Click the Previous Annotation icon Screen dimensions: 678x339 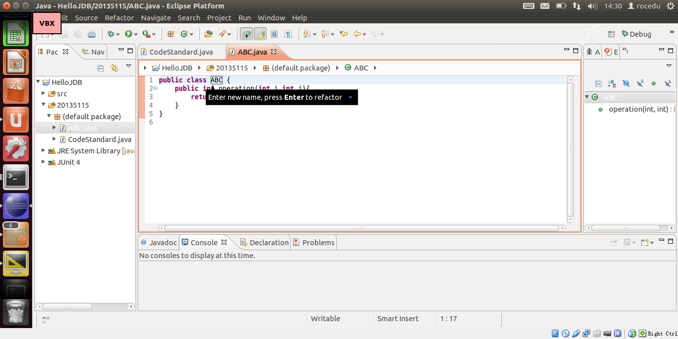(x=324, y=34)
